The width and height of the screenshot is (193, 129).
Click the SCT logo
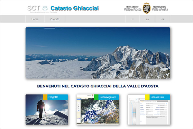tap(34, 8)
